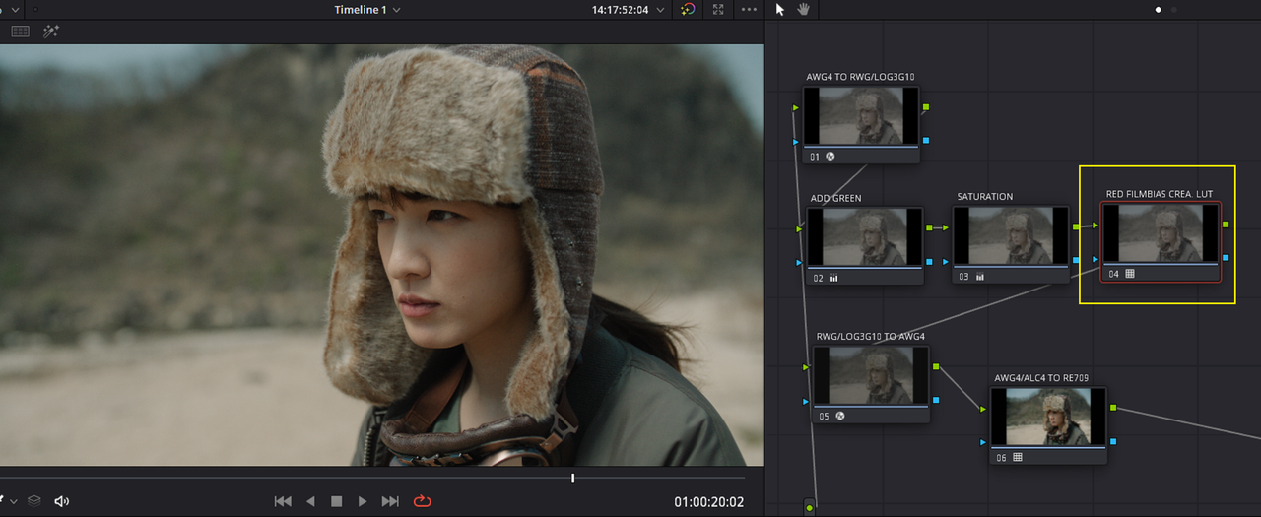
Task: Click the magic wand highlight icon
Action: (50, 32)
